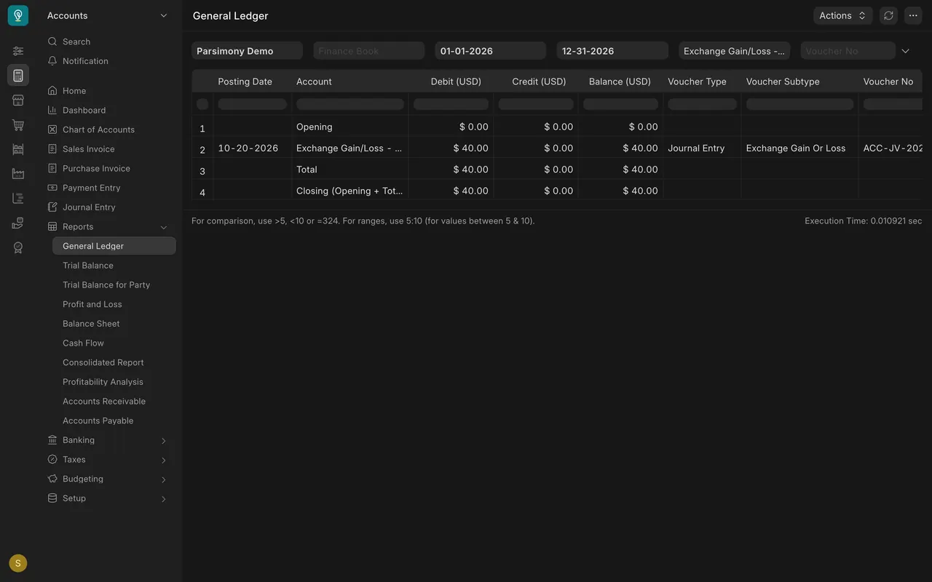Open the Gantt chart icon in left rail
Image resolution: width=932 pixels, height=582 pixels.
18,198
